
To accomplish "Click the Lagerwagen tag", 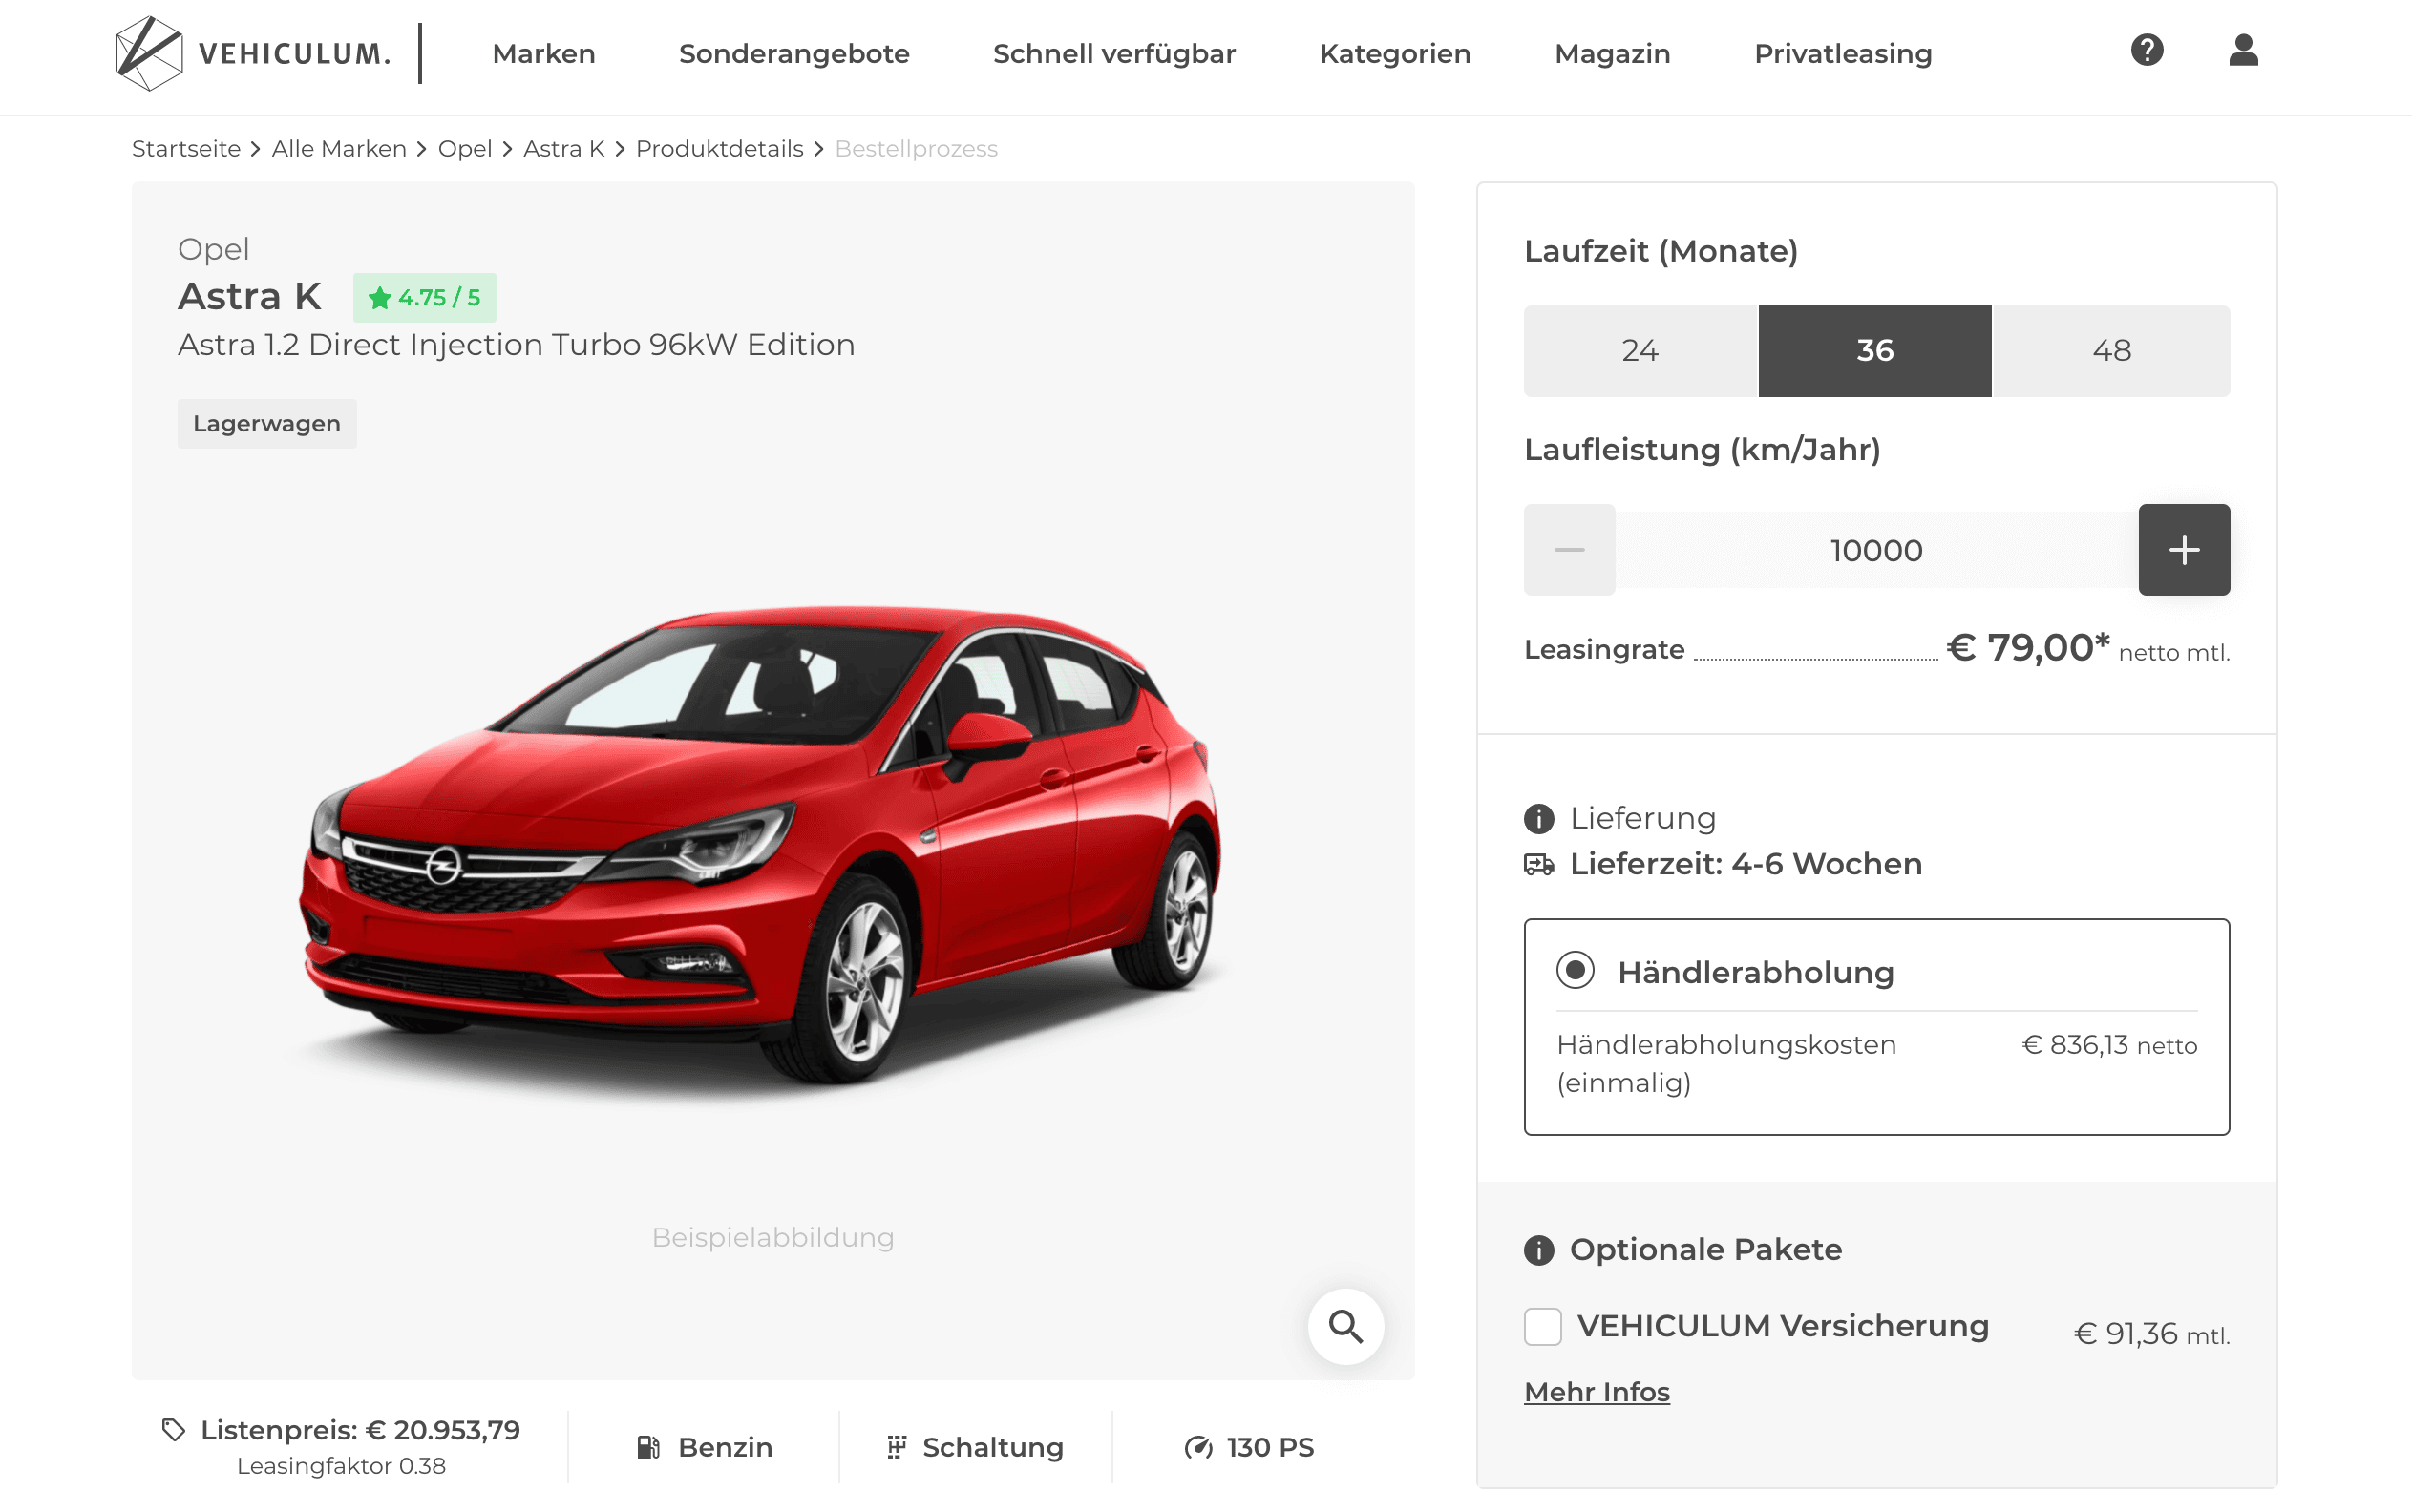I will pos(267,424).
